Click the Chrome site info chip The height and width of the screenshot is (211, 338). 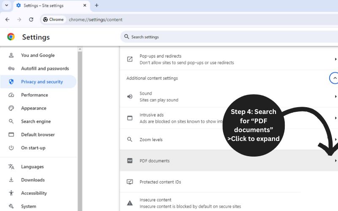[x=53, y=19]
